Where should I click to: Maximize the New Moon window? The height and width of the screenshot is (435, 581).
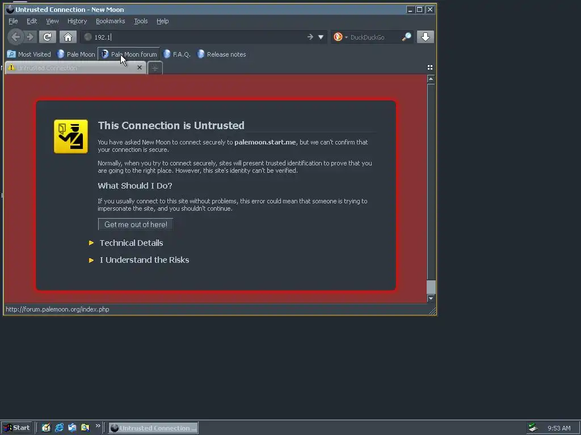[419, 10]
